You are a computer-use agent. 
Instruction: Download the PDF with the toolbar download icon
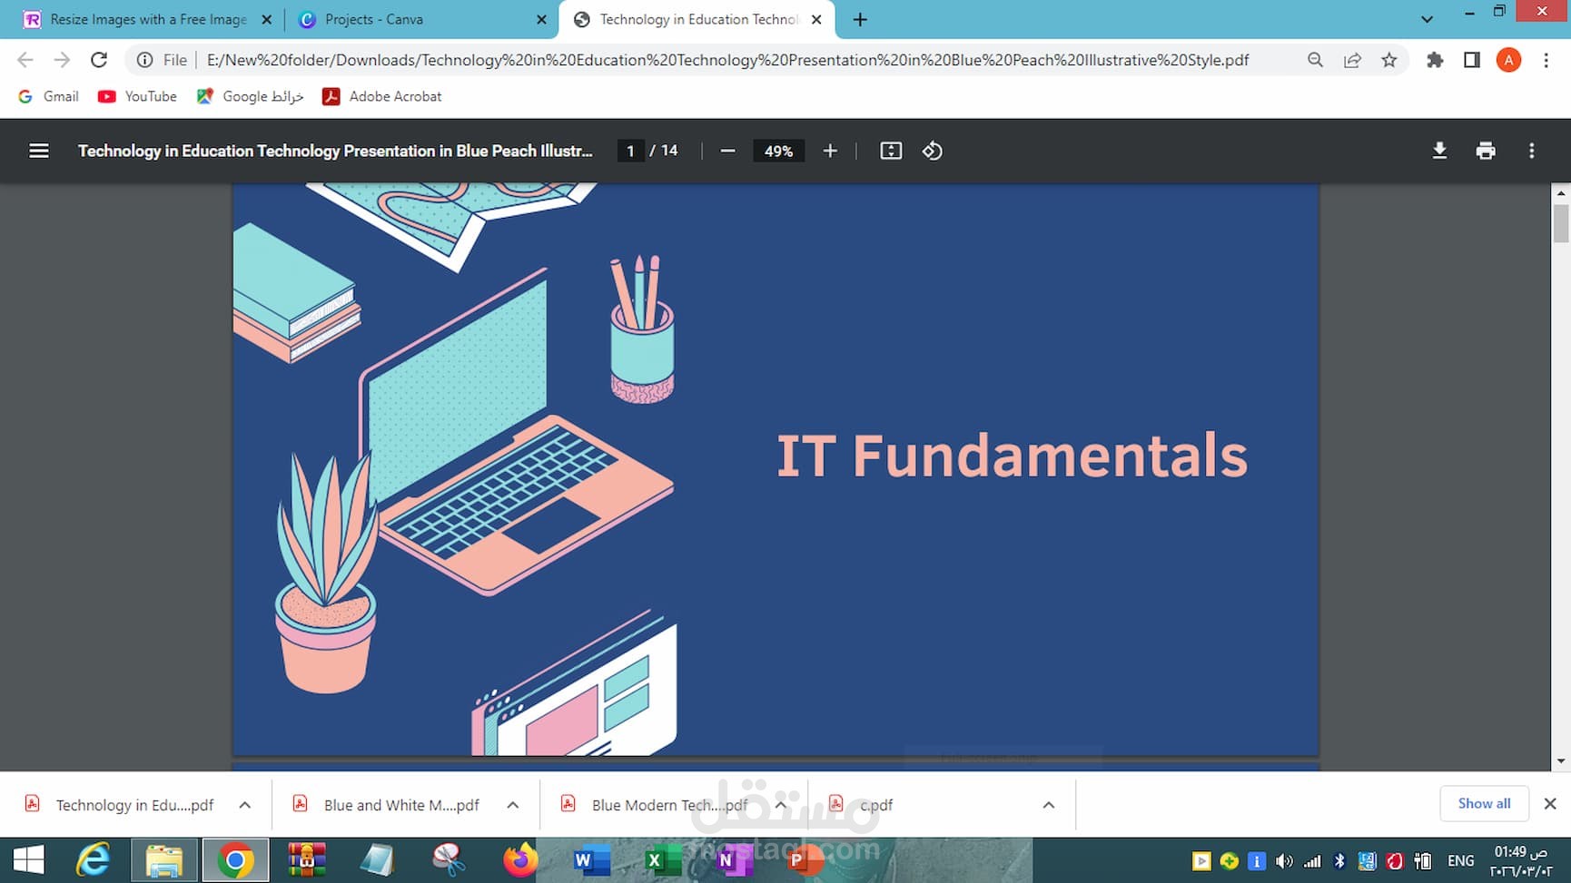click(1439, 151)
